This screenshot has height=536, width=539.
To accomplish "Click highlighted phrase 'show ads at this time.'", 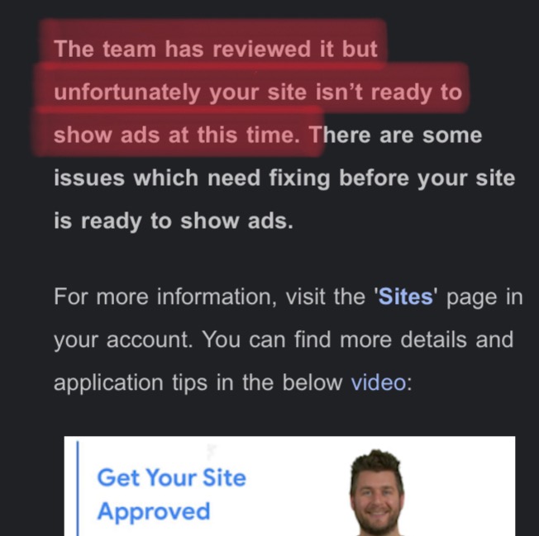I will pyautogui.click(x=177, y=135).
